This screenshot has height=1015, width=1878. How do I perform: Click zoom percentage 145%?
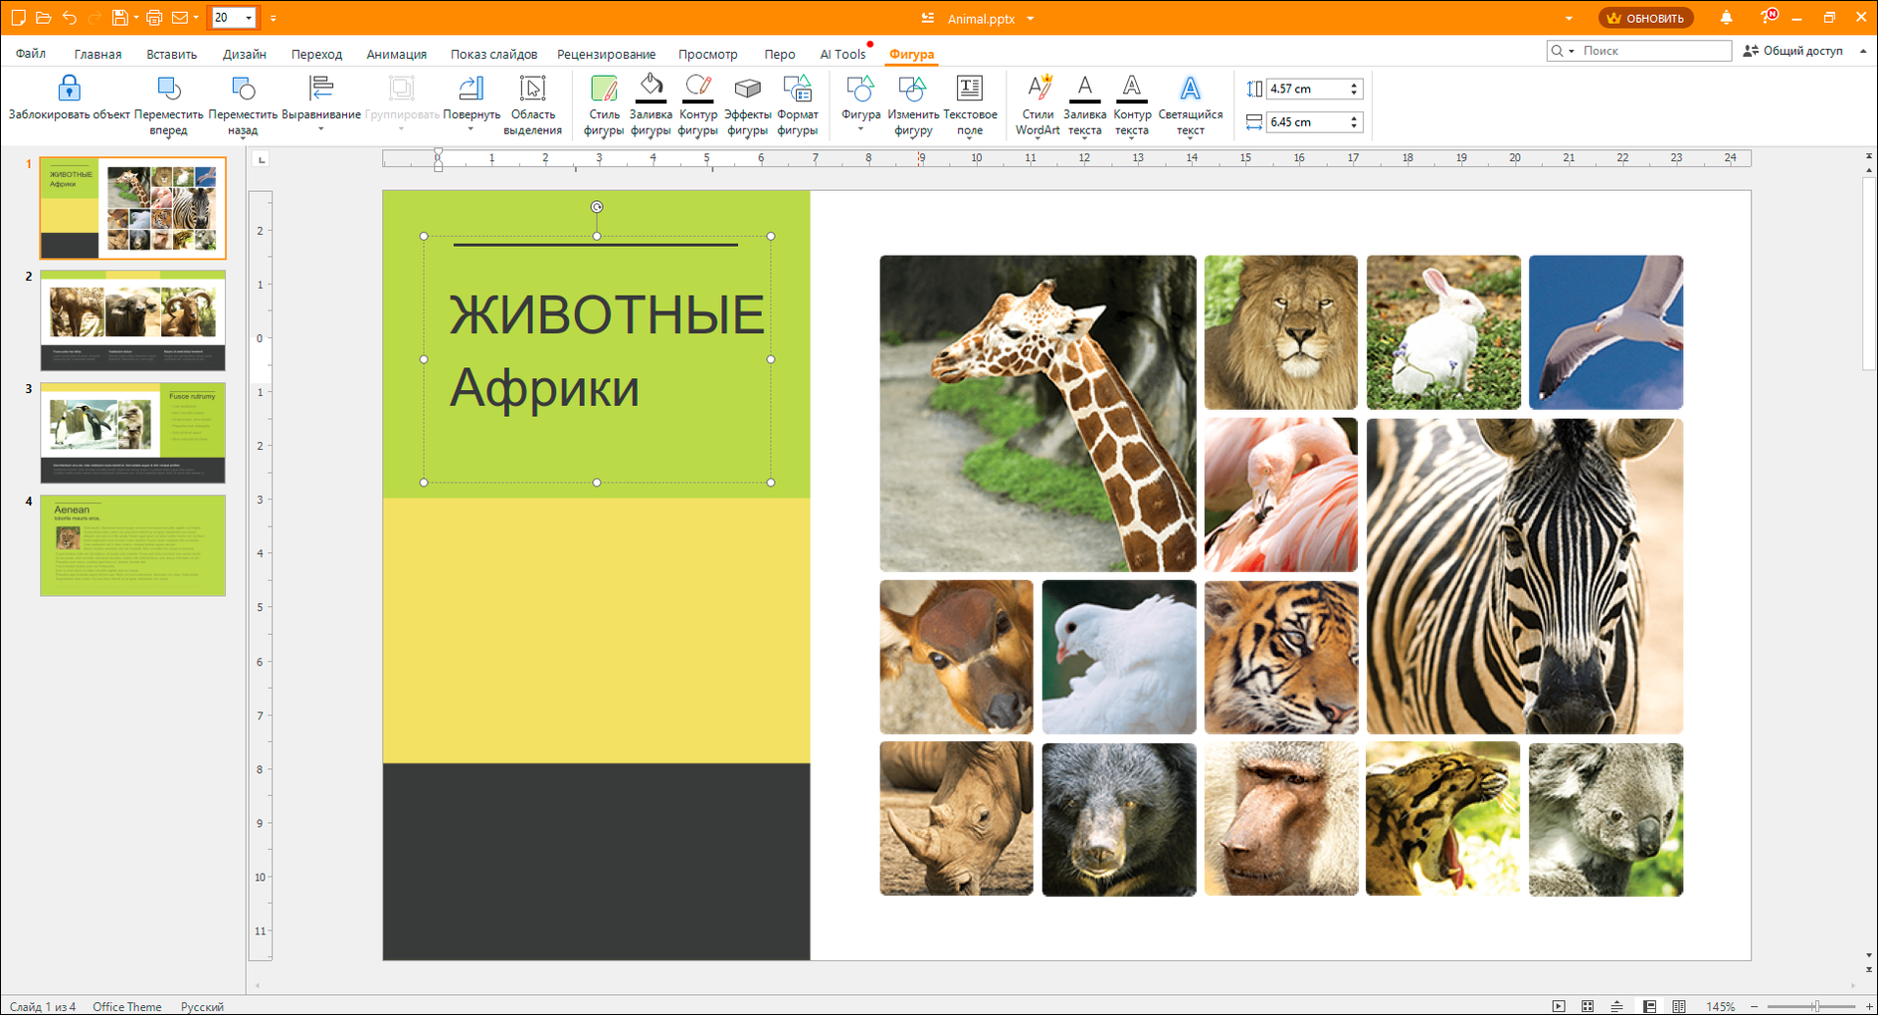coord(1721,1006)
